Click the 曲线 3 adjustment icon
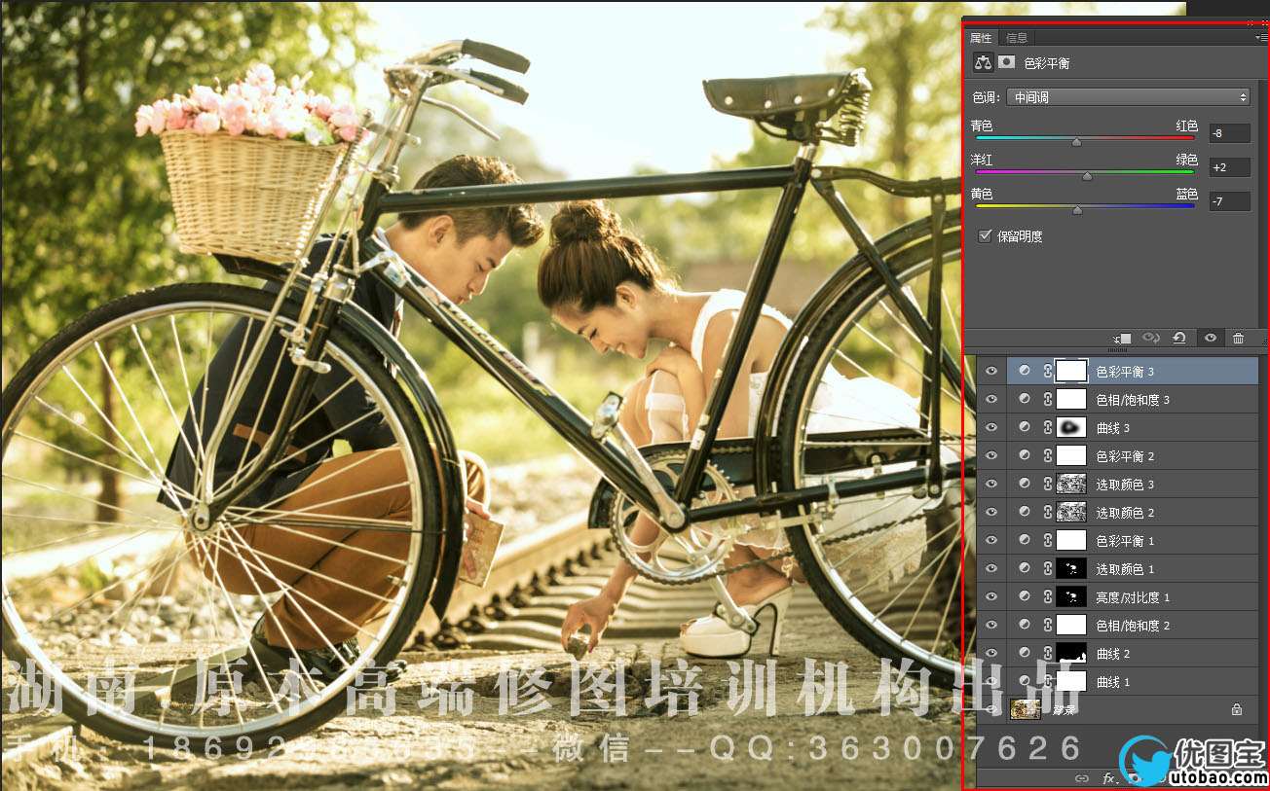Viewport: 1270px width, 791px height. coord(1024,427)
